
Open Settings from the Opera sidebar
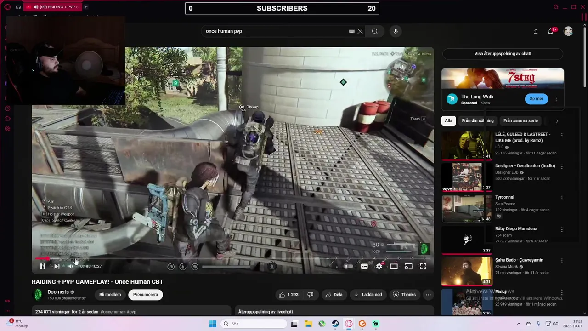click(7, 129)
